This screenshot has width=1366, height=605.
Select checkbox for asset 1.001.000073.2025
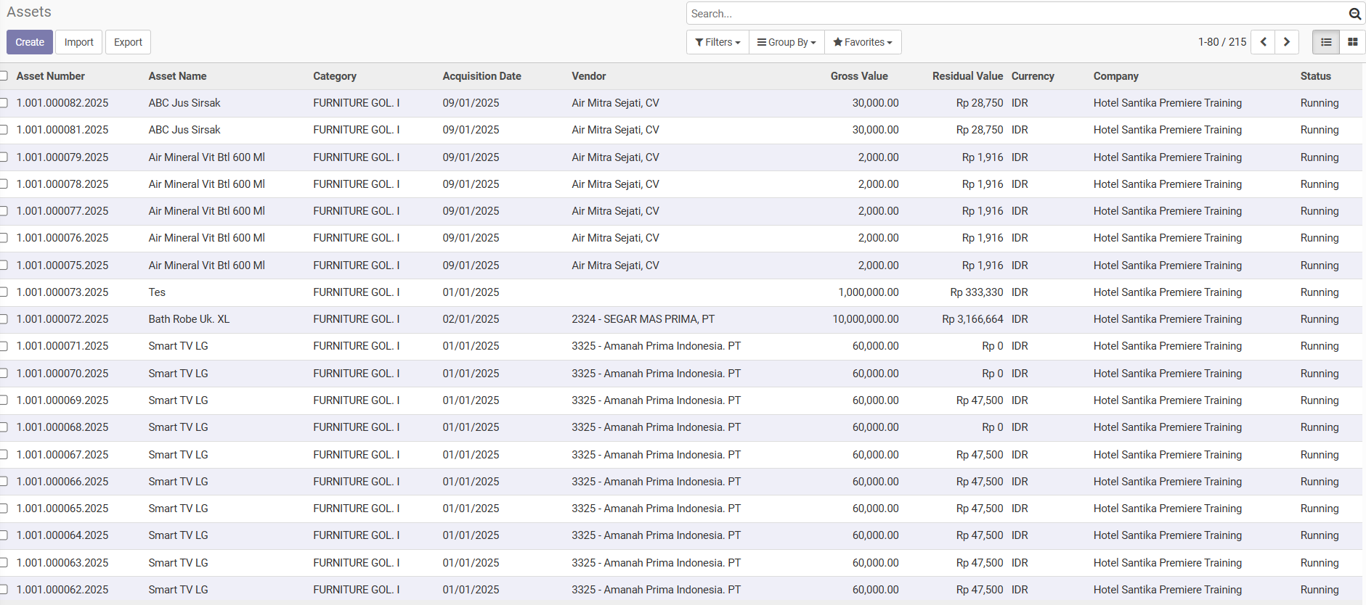point(4,292)
